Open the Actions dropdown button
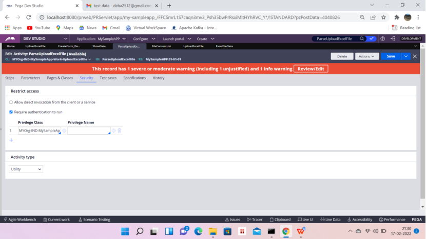Screen dimensions: 426x239 coord(367,56)
